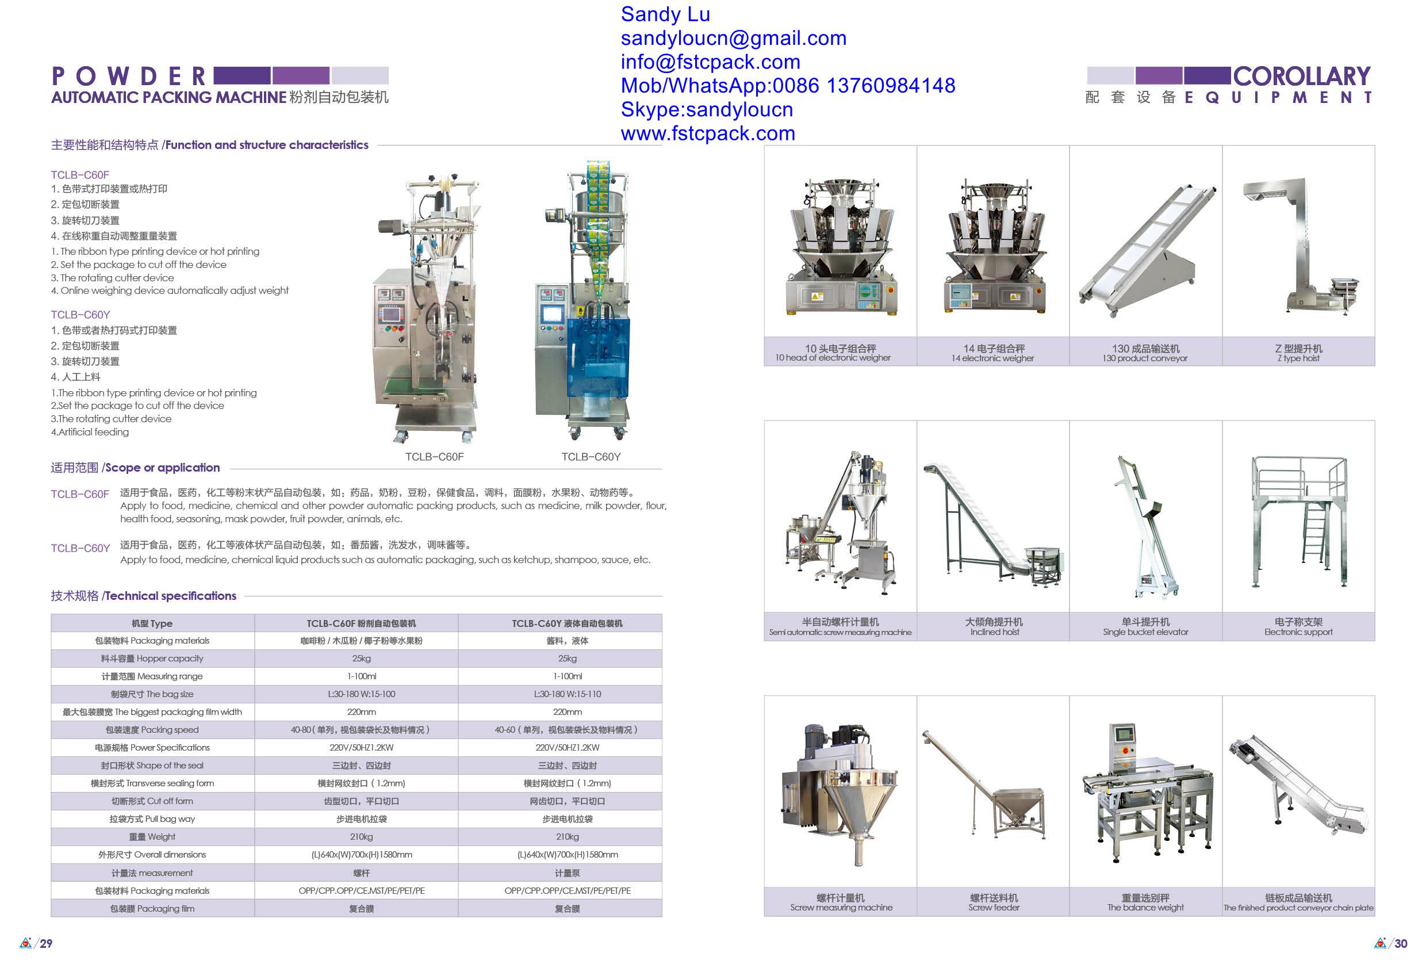Click the '130 product conveyor' caption
1426x968 pixels.
click(x=1145, y=358)
